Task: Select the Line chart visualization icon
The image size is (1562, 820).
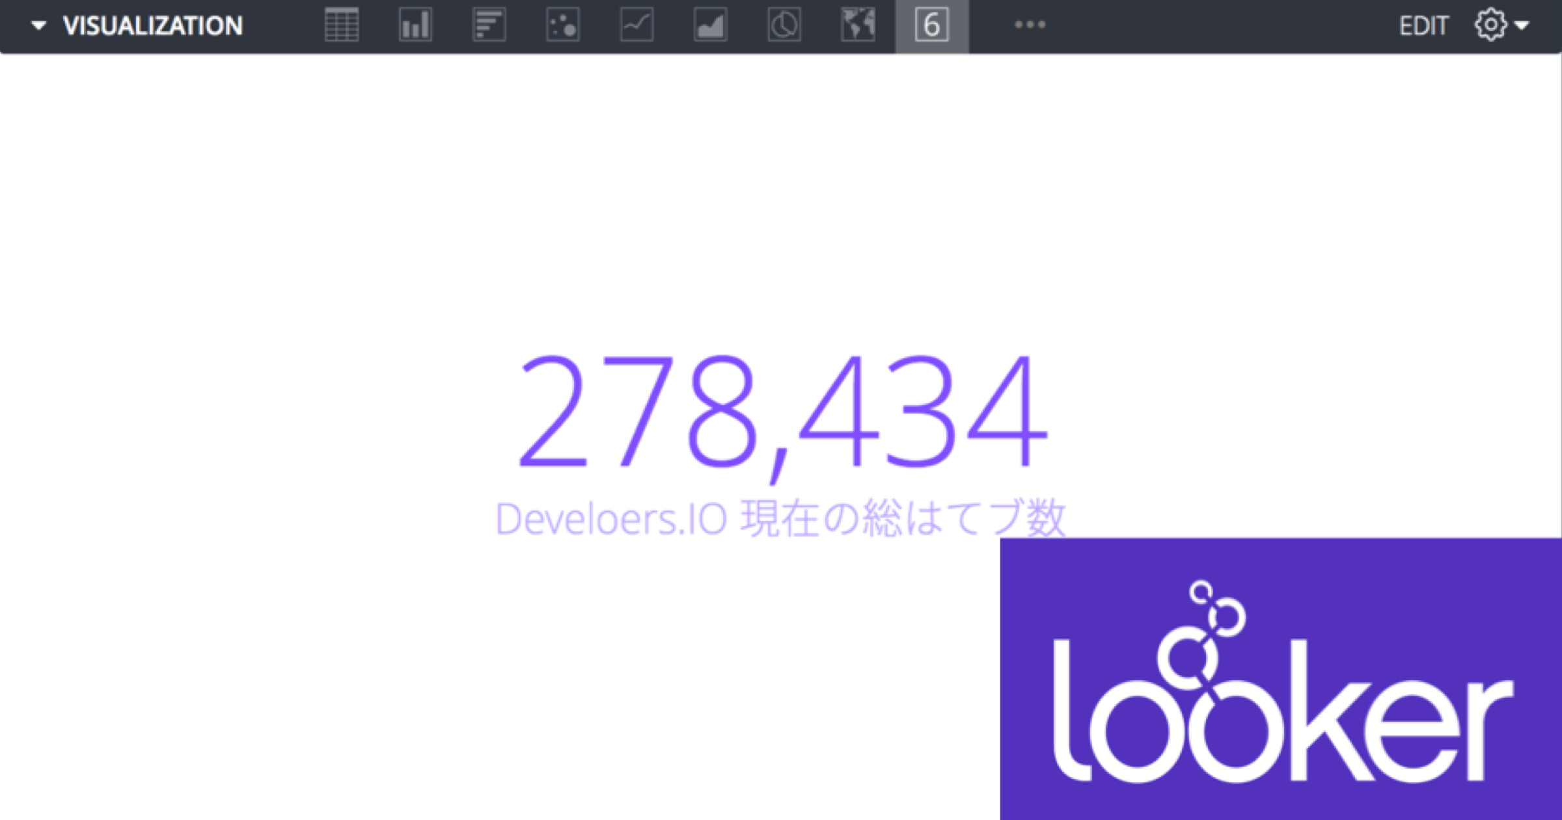Action: (x=637, y=25)
